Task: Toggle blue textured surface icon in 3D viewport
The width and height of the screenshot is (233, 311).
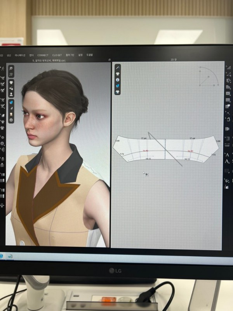Action: coord(11,102)
